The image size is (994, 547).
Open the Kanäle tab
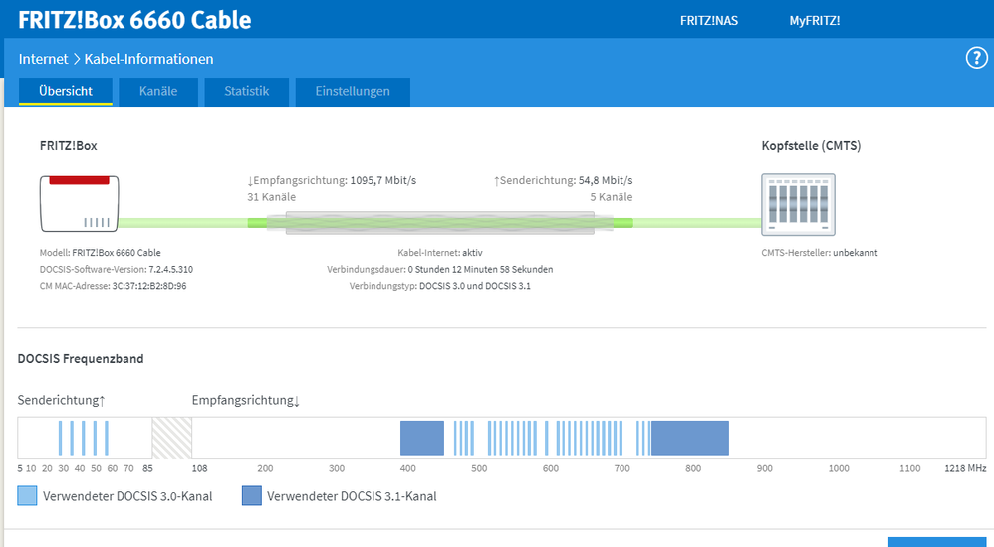[158, 92]
